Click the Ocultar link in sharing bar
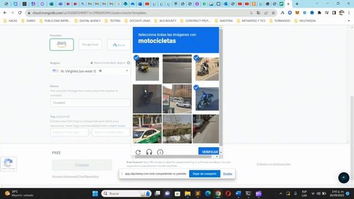This screenshot has width=354, height=199. (x=227, y=174)
